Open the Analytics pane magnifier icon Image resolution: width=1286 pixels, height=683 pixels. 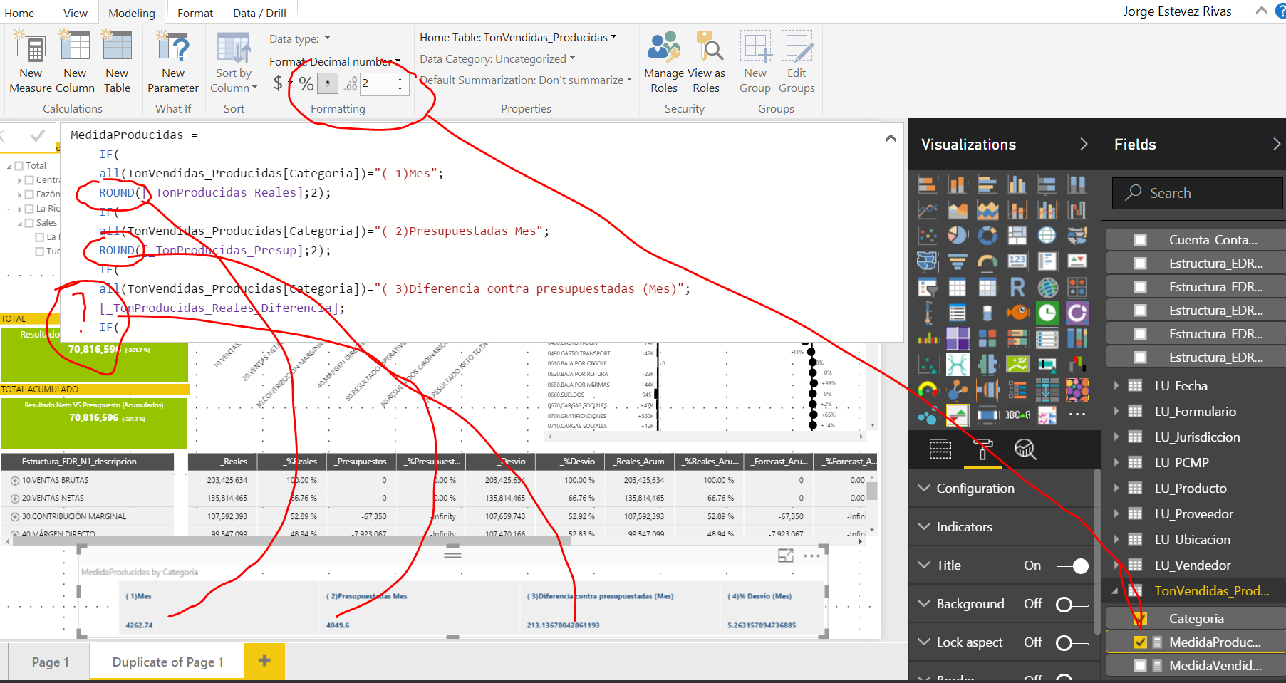click(1025, 449)
